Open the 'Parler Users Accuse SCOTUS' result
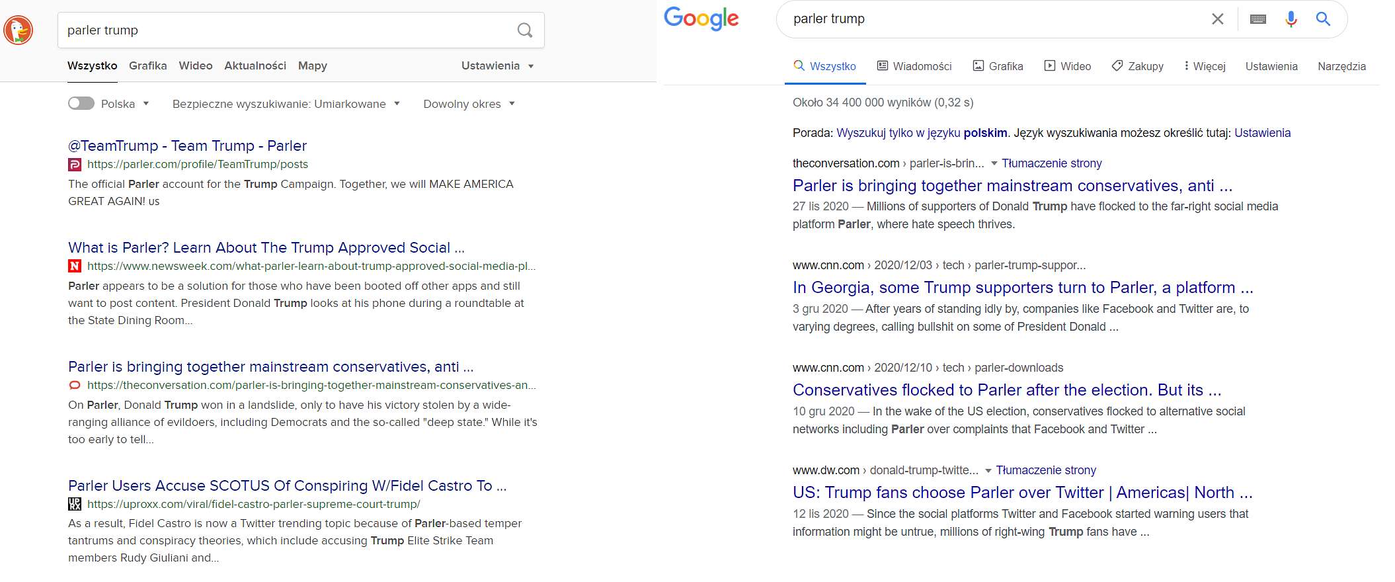 pyautogui.click(x=288, y=485)
